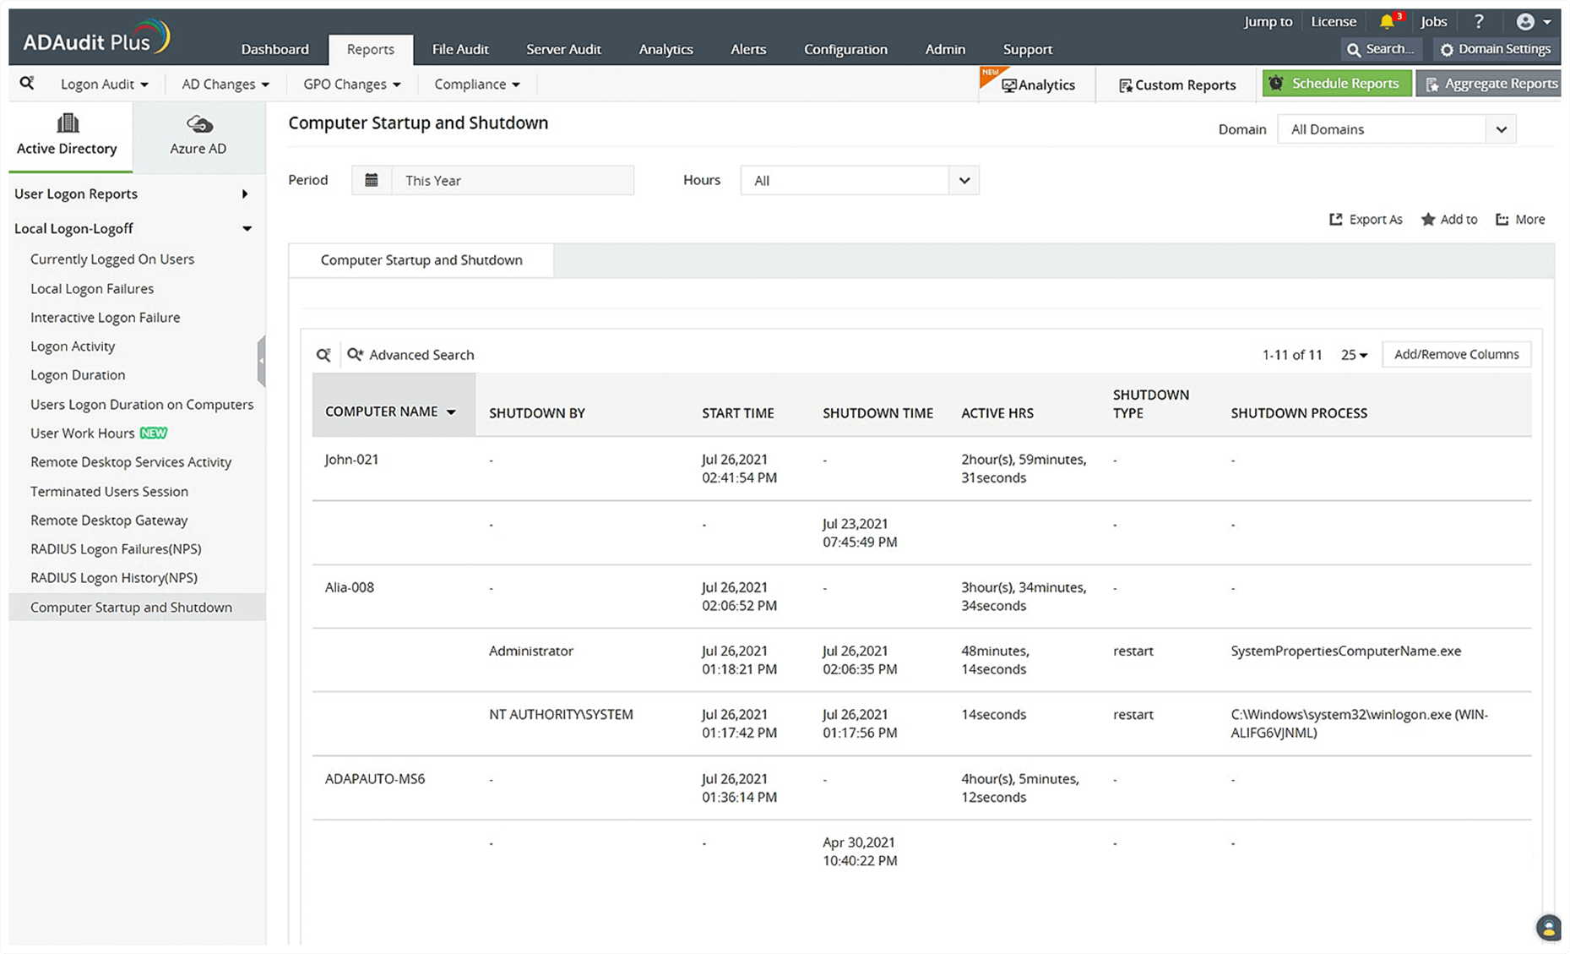Expand the All Domains dropdown
1570x954 pixels.
pyautogui.click(x=1502, y=128)
